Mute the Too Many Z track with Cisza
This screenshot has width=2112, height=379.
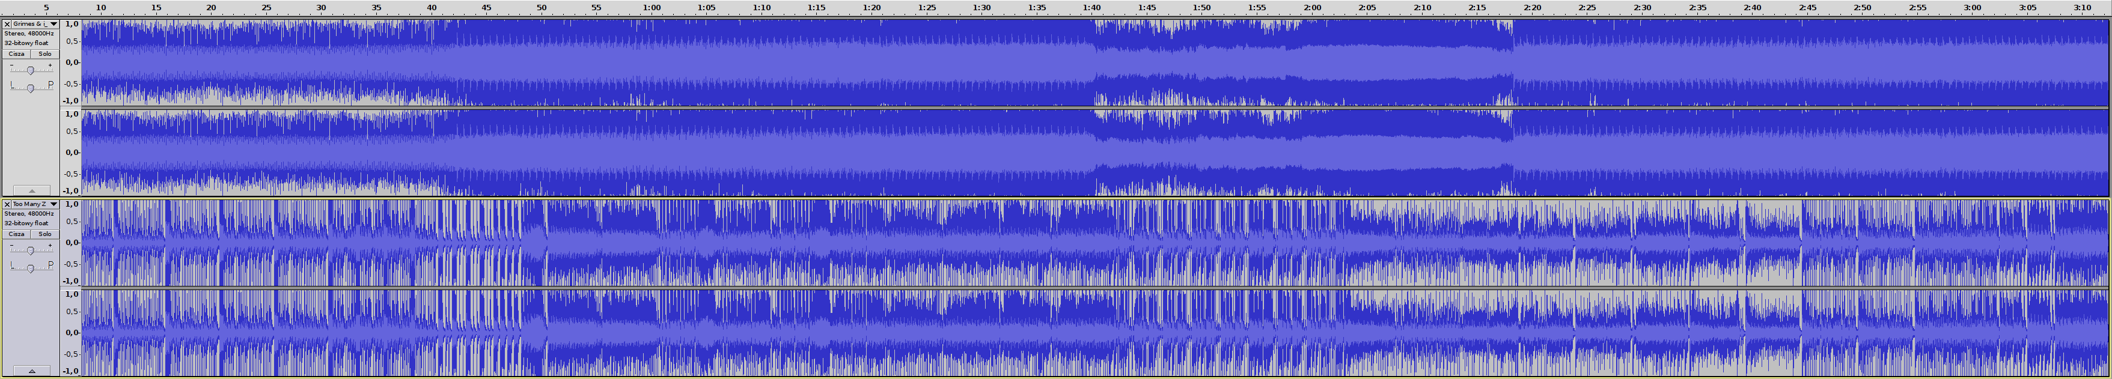coord(16,234)
